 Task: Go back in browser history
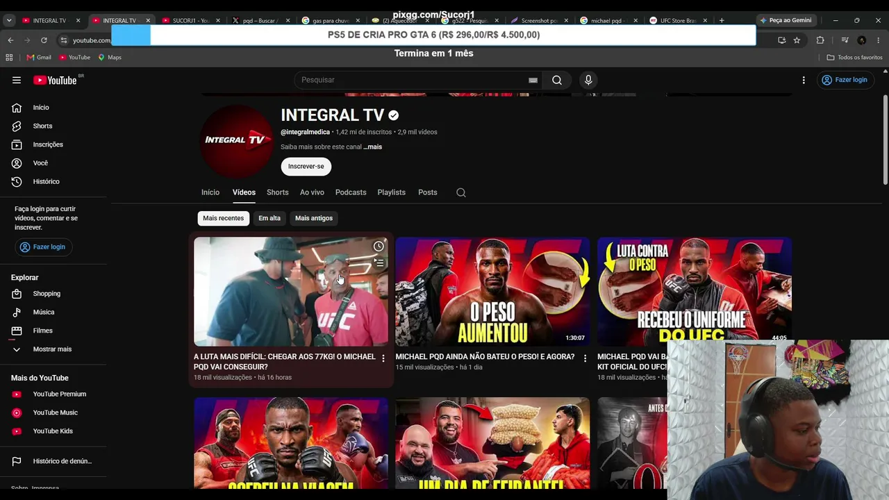(10, 40)
